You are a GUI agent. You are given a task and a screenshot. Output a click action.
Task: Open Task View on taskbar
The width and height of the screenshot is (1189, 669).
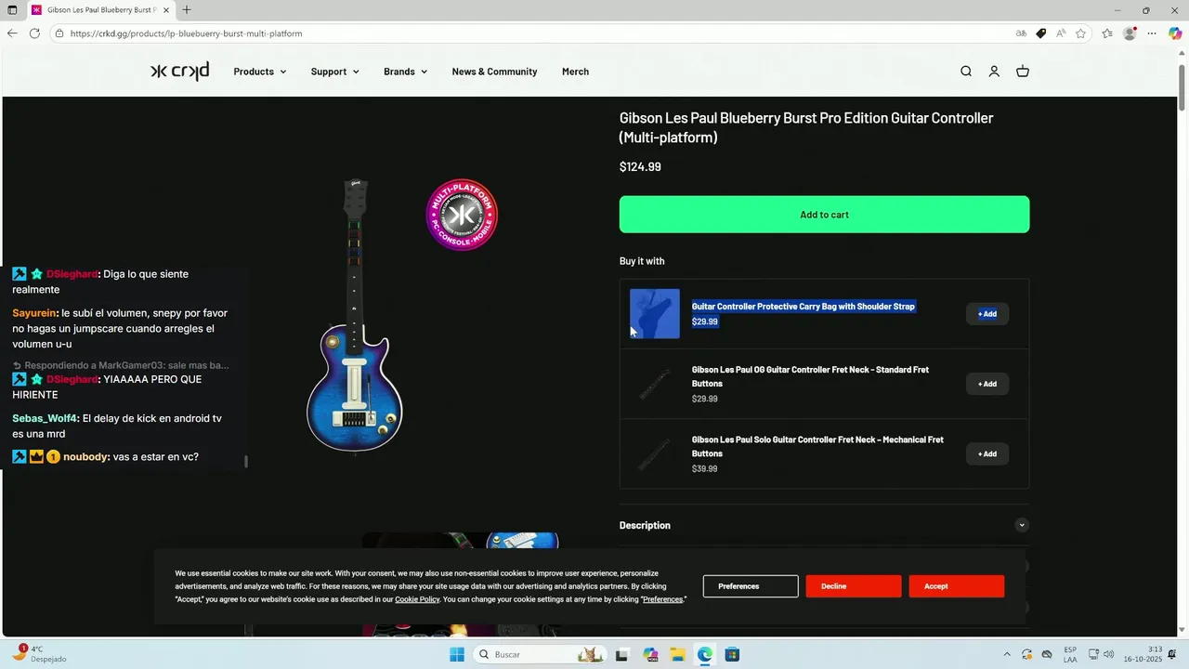click(621, 655)
